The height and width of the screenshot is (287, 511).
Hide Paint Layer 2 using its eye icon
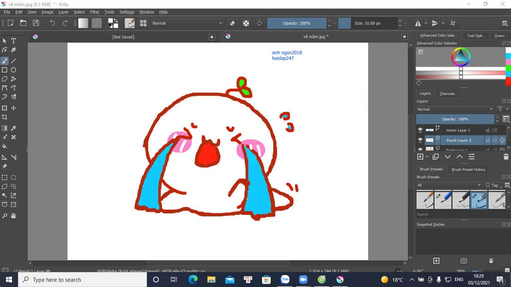[420, 140]
